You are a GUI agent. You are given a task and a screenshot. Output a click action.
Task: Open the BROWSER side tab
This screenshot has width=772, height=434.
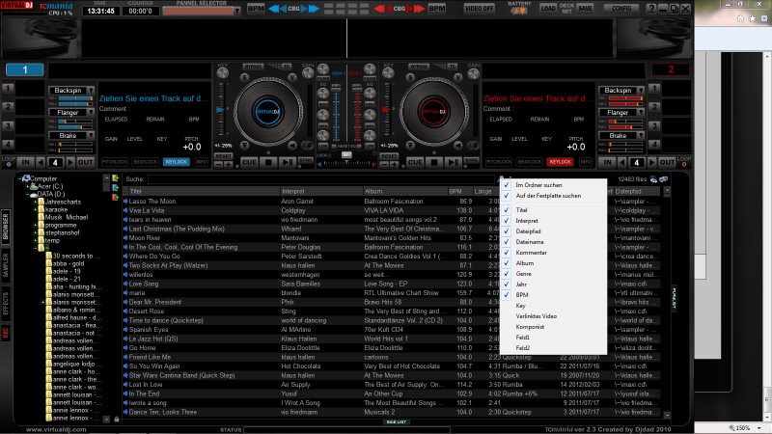coord(6,227)
